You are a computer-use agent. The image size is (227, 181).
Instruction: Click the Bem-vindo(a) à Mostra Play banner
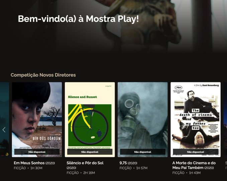coord(78,19)
